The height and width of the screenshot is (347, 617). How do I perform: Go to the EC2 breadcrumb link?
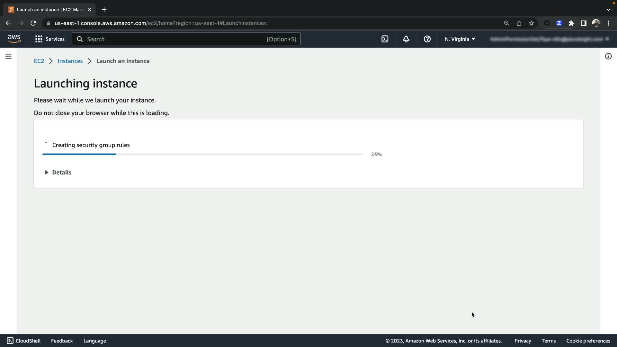click(39, 61)
